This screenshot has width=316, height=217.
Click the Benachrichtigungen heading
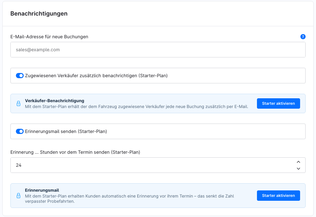point(39,14)
